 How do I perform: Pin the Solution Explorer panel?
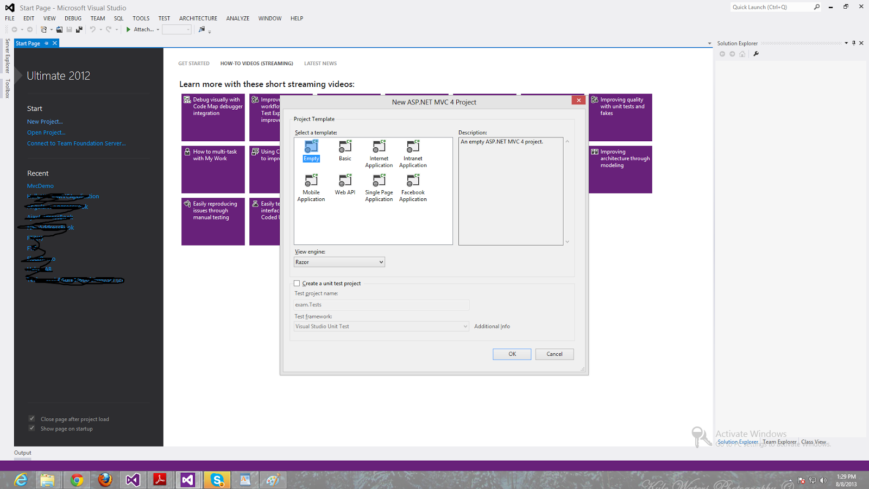(854, 43)
